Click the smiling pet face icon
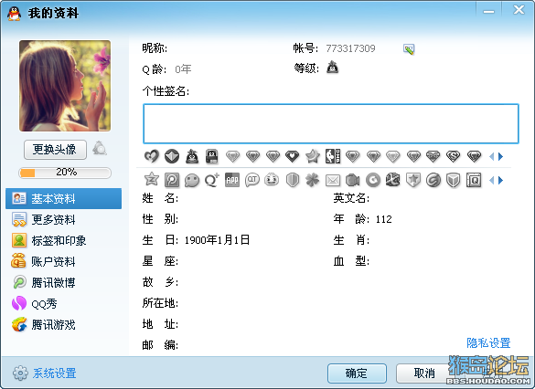The width and height of the screenshot is (535, 389). tap(272, 180)
